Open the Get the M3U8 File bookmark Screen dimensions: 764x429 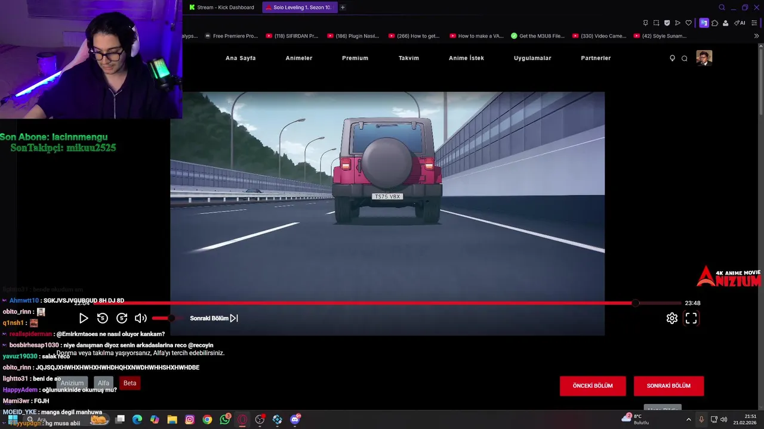pyautogui.click(x=538, y=36)
